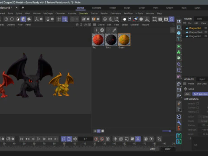The image size is (208, 156).
Task: Select the Black material swatch
Action: point(111,40)
